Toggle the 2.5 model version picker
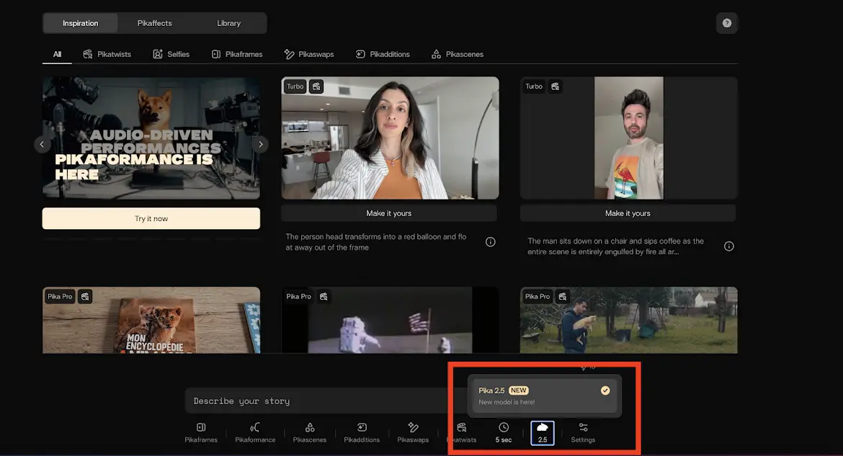The image size is (843, 456). [x=543, y=432]
